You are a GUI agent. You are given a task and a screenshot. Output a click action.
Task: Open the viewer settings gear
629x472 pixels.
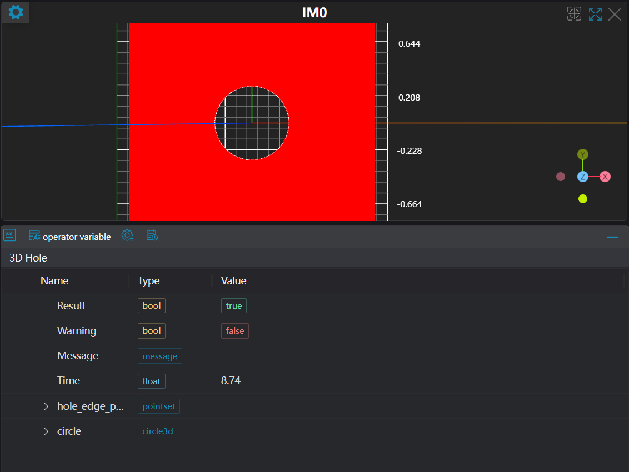click(16, 12)
